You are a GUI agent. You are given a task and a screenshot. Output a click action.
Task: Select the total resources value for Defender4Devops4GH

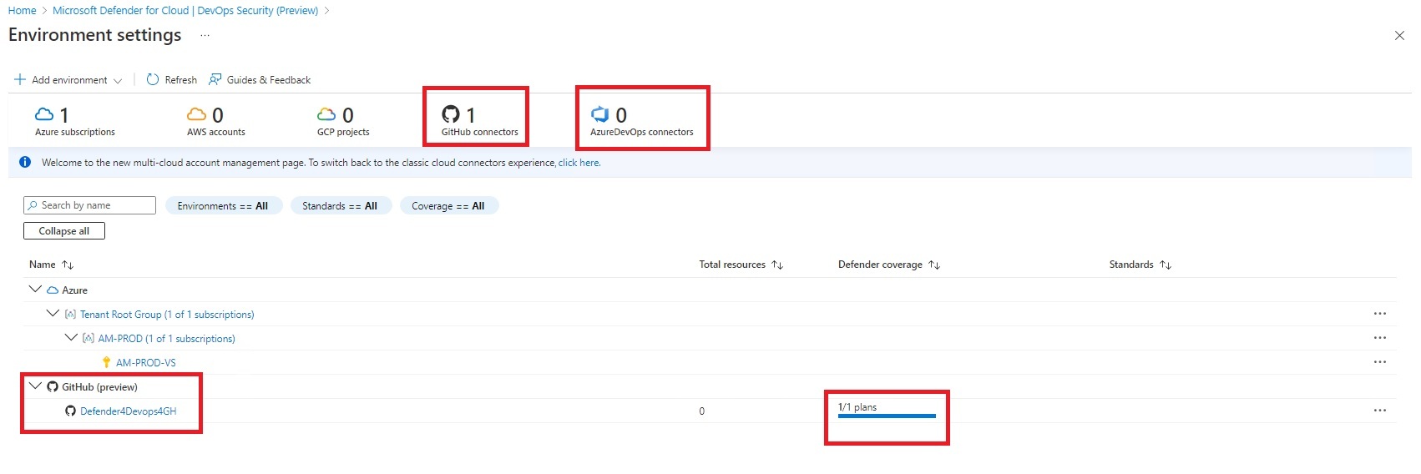[701, 411]
